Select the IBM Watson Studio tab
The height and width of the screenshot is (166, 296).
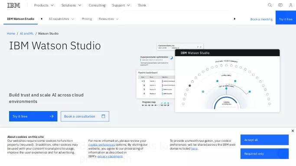coord(20,19)
